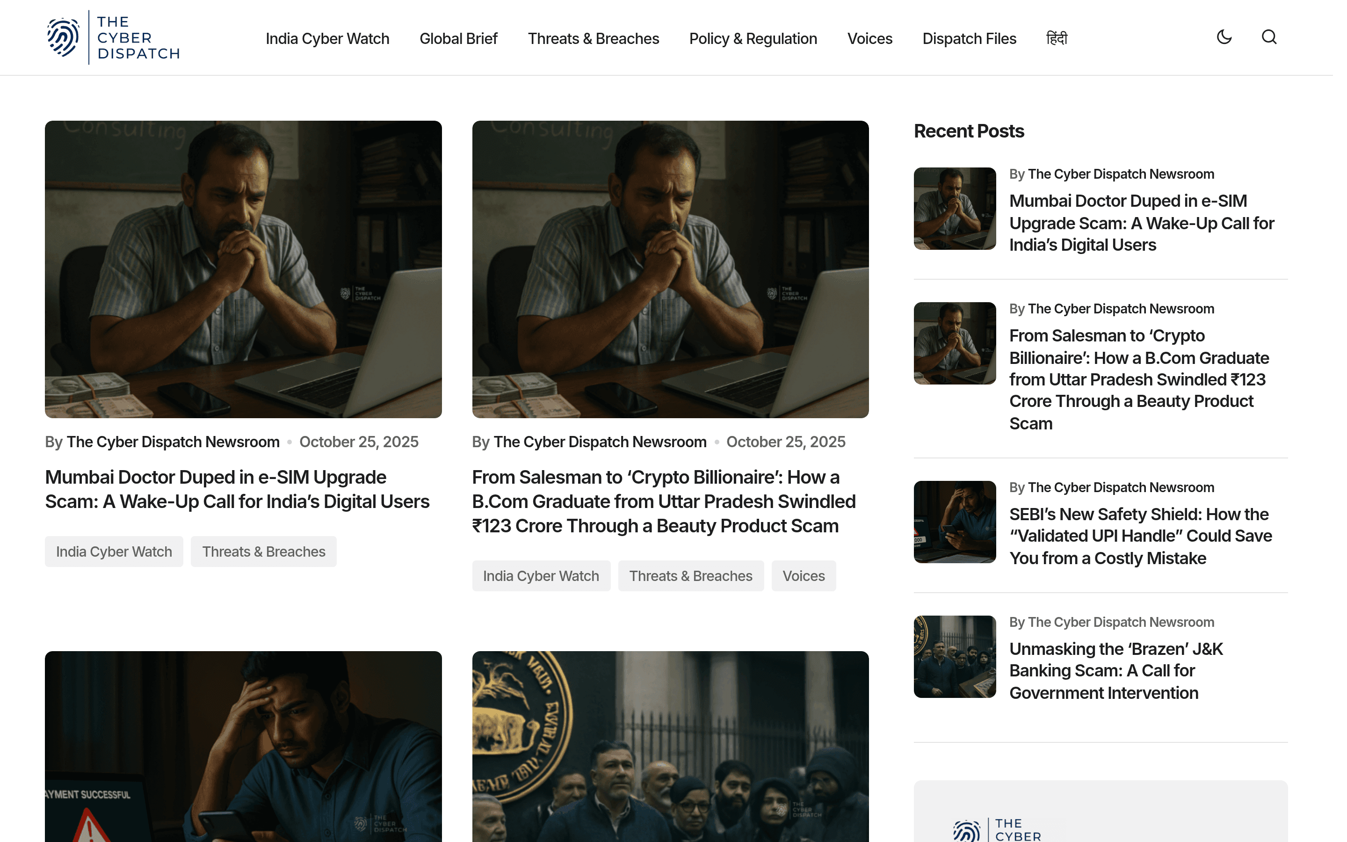Click October 25, 2025 date under Crypto article

pos(785,442)
